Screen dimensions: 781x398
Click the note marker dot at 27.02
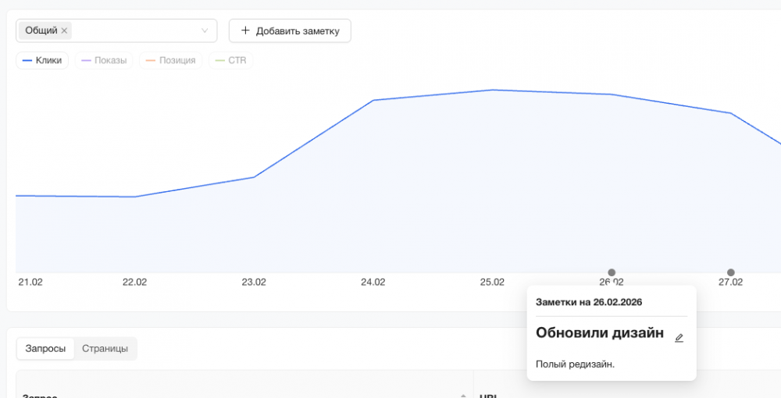pos(731,272)
